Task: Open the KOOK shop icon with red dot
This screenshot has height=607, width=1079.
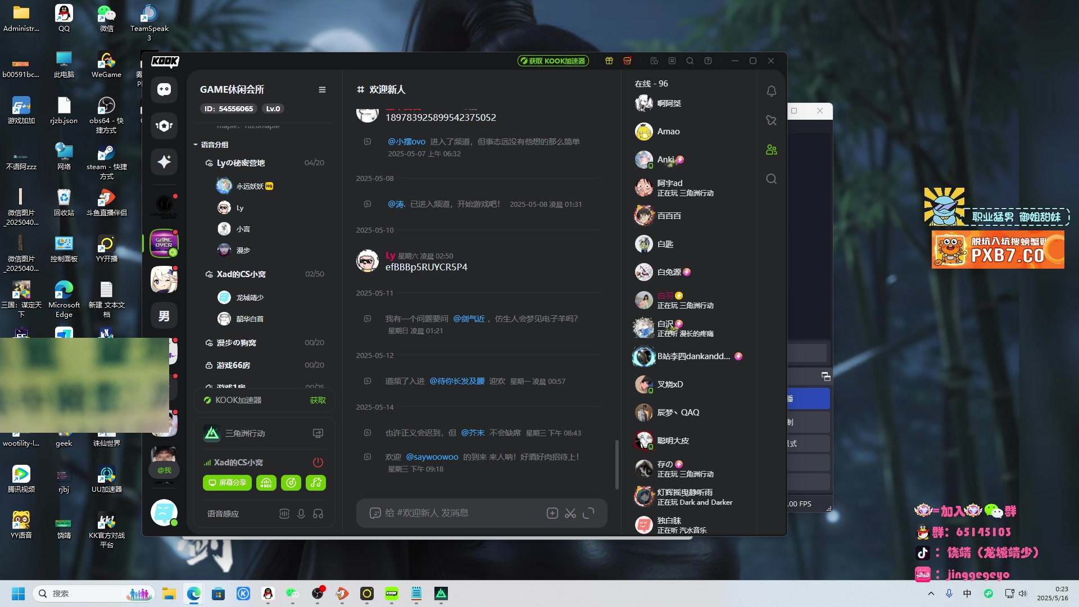Action: [x=627, y=61]
